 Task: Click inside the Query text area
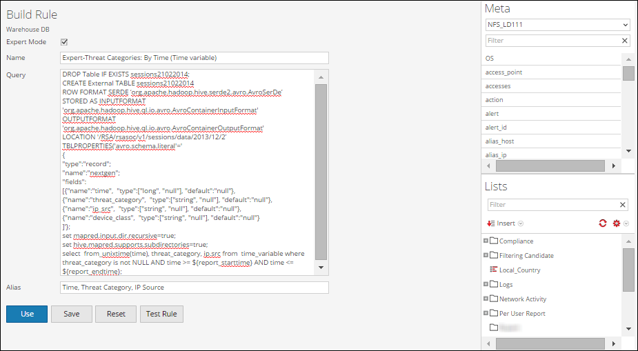pyautogui.click(x=187, y=172)
